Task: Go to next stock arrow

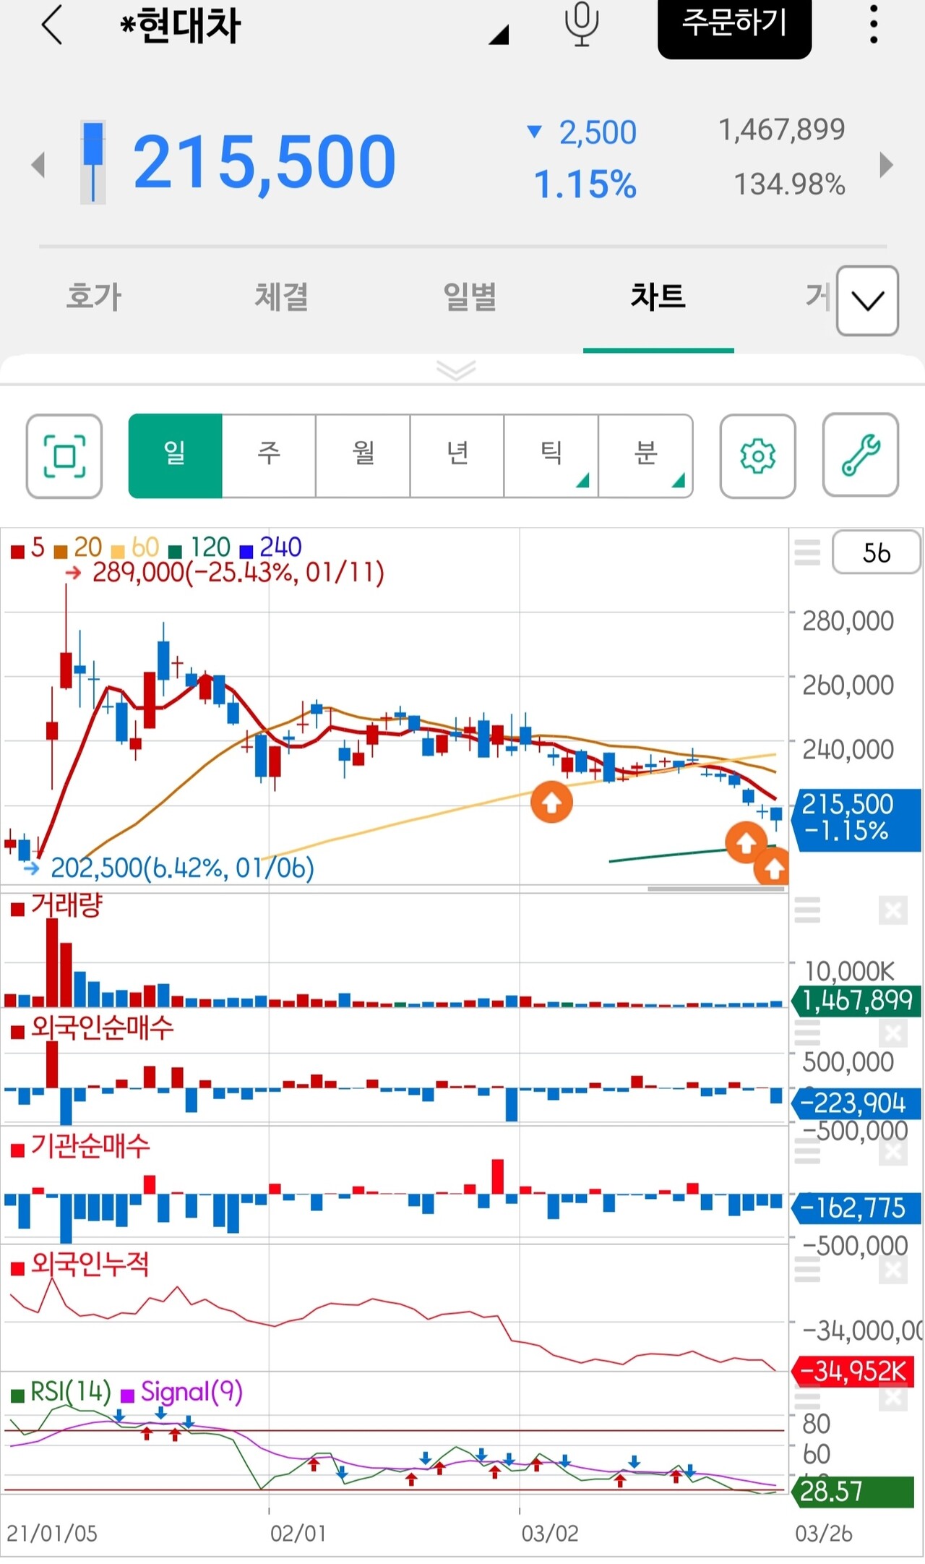Action: point(886,165)
